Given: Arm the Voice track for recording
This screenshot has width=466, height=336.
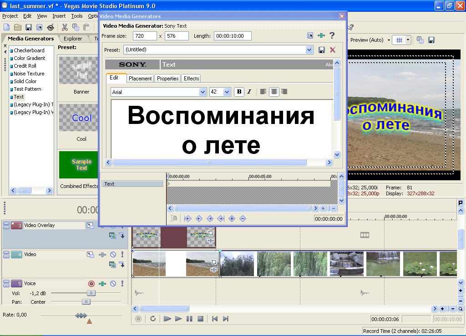Looking at the screenshot, I should (x=91, y=284).
